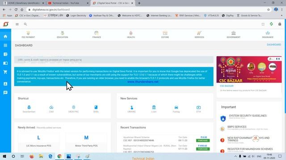The height and width of the screenshot is (160, 286).
Task: Open the CSC BAZAAR link
Action: tap(227, 86)
